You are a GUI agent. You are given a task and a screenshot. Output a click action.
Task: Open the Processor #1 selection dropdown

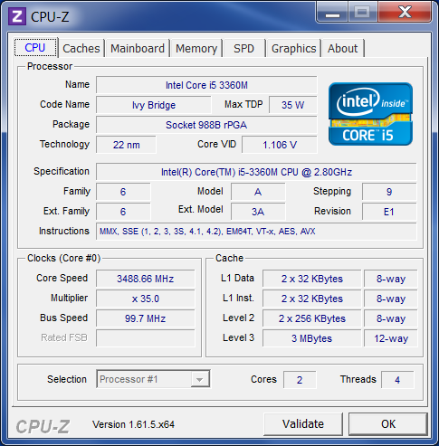point(153,379)
